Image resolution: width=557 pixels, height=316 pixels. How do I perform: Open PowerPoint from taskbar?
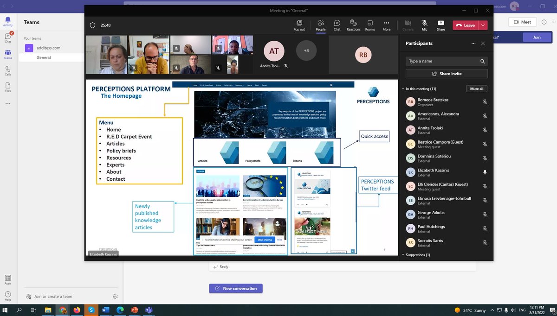(135, 310)
